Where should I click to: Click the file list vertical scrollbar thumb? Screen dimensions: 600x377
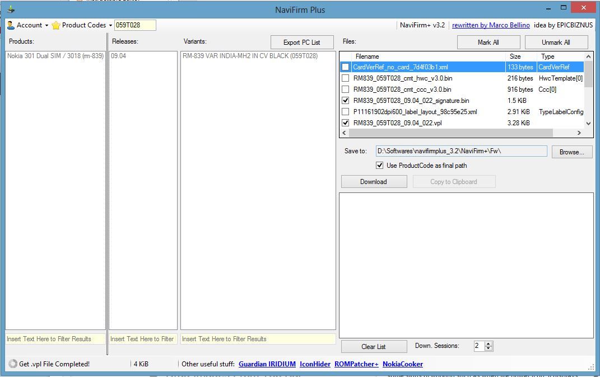coord(589,74)
